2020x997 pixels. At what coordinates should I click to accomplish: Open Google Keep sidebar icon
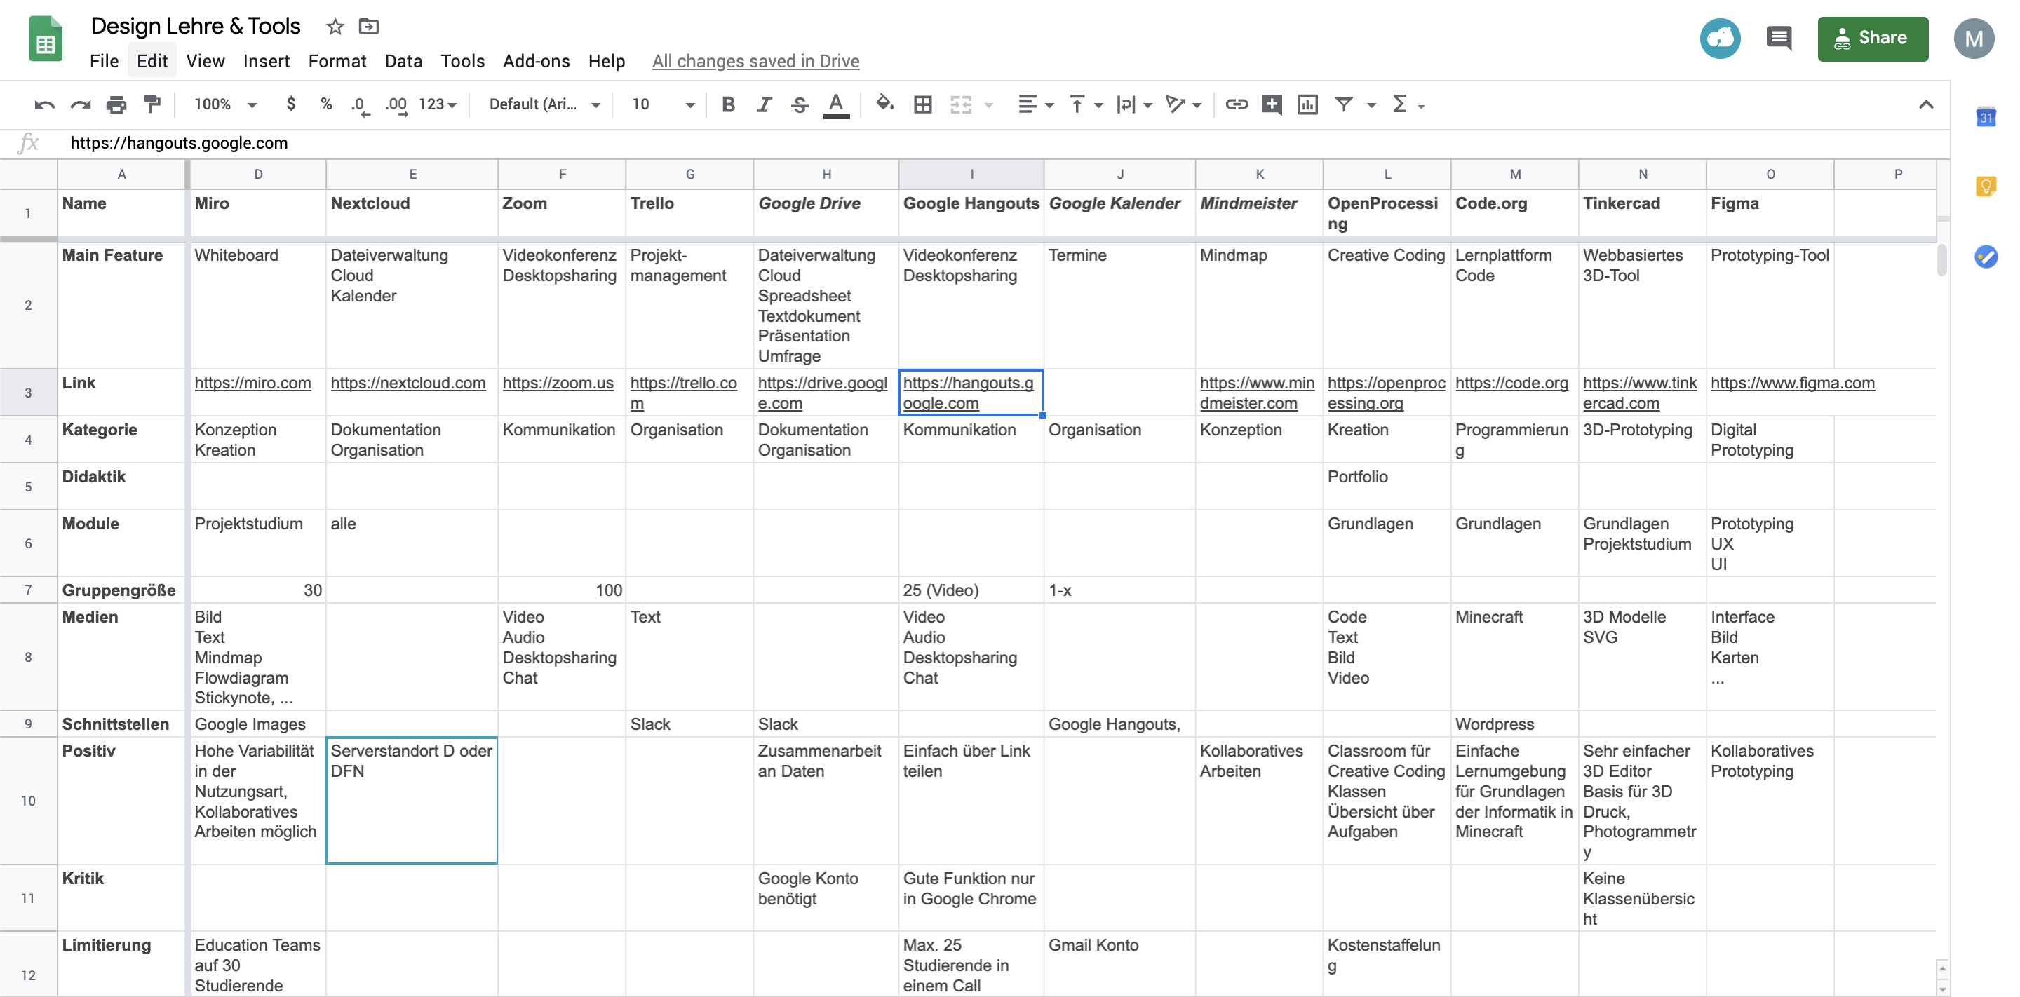coord(1986,186)
